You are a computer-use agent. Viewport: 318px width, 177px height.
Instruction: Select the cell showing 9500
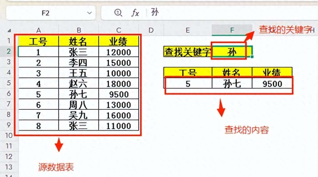(x=272, y=84)
